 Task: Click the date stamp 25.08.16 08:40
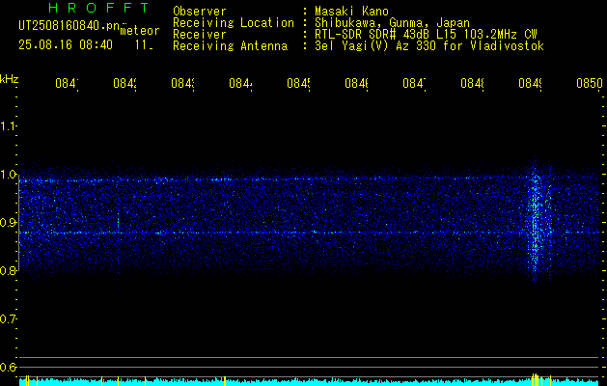[66, 45]
